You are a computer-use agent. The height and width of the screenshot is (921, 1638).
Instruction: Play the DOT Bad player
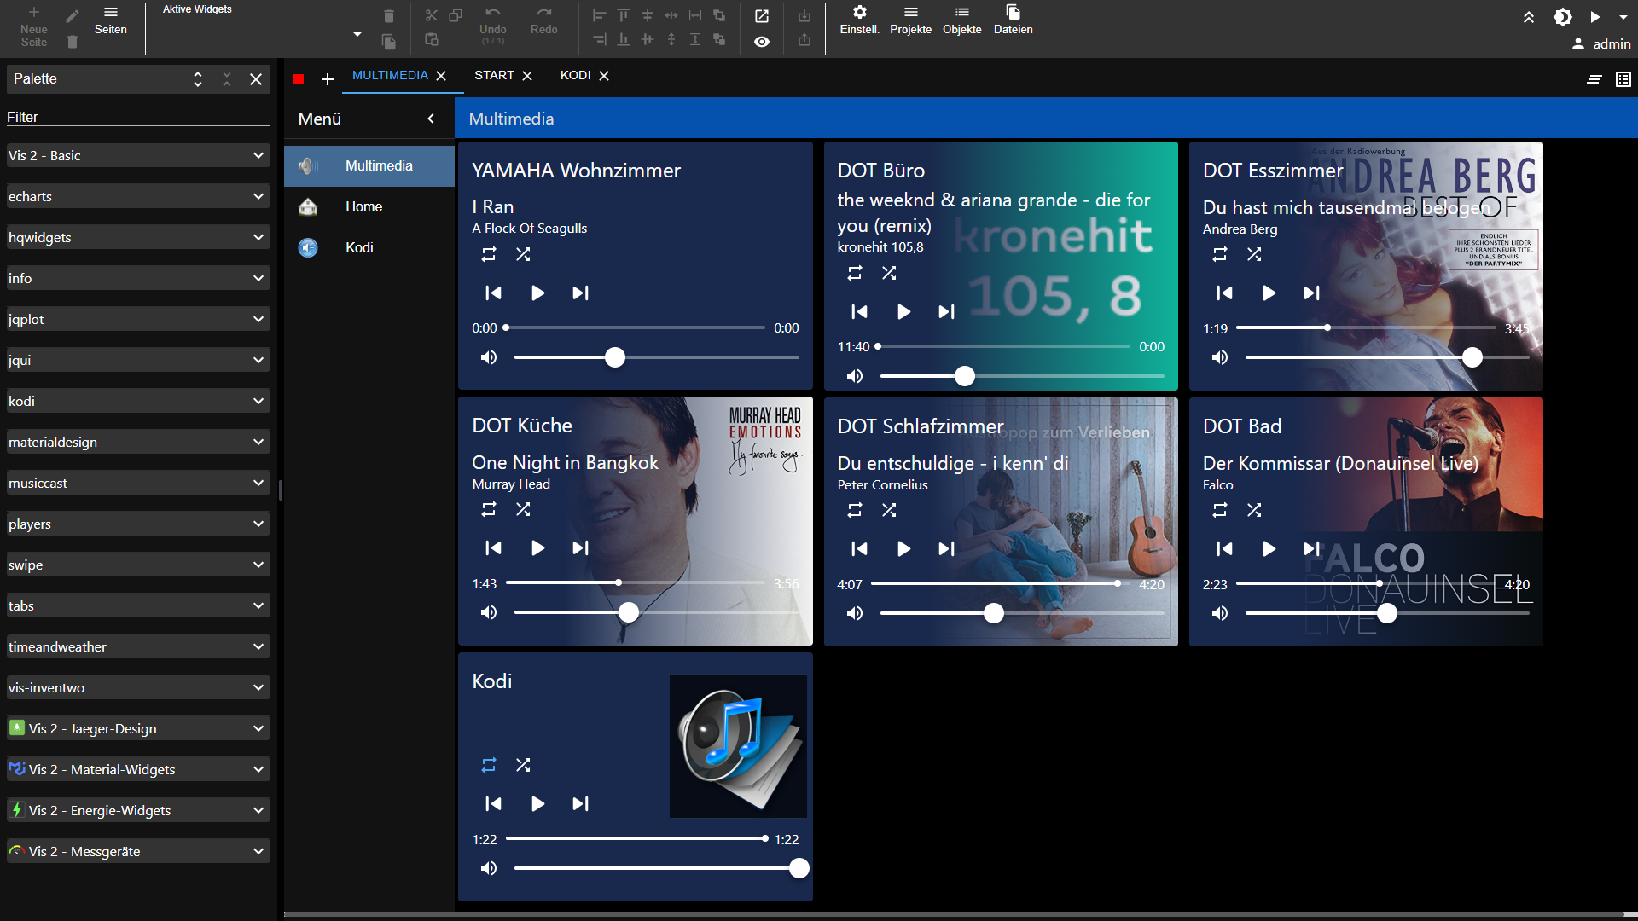[1269, 548]
